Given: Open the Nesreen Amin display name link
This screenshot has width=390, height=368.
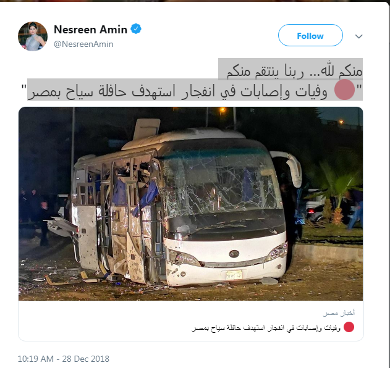Looking at the screenshot, I should tap(90, 29).
